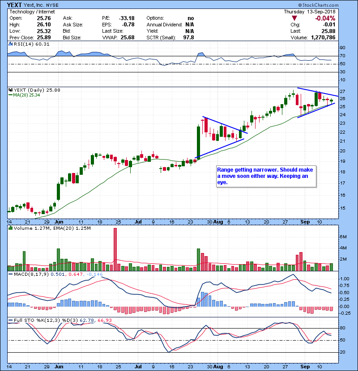Click the Chg value -0.01
The width and height of the screenshot is (358, 371).
tap(329, 25)
